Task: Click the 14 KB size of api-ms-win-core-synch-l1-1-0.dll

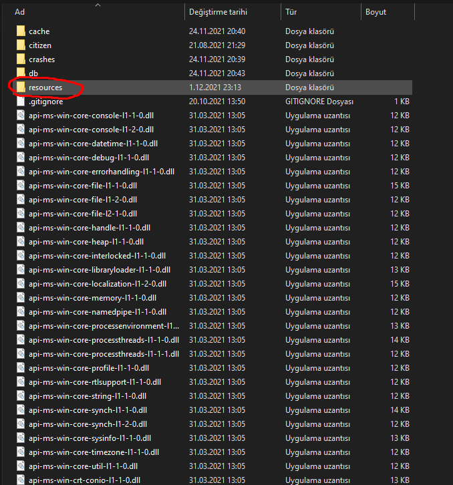Action: [400, 410]
